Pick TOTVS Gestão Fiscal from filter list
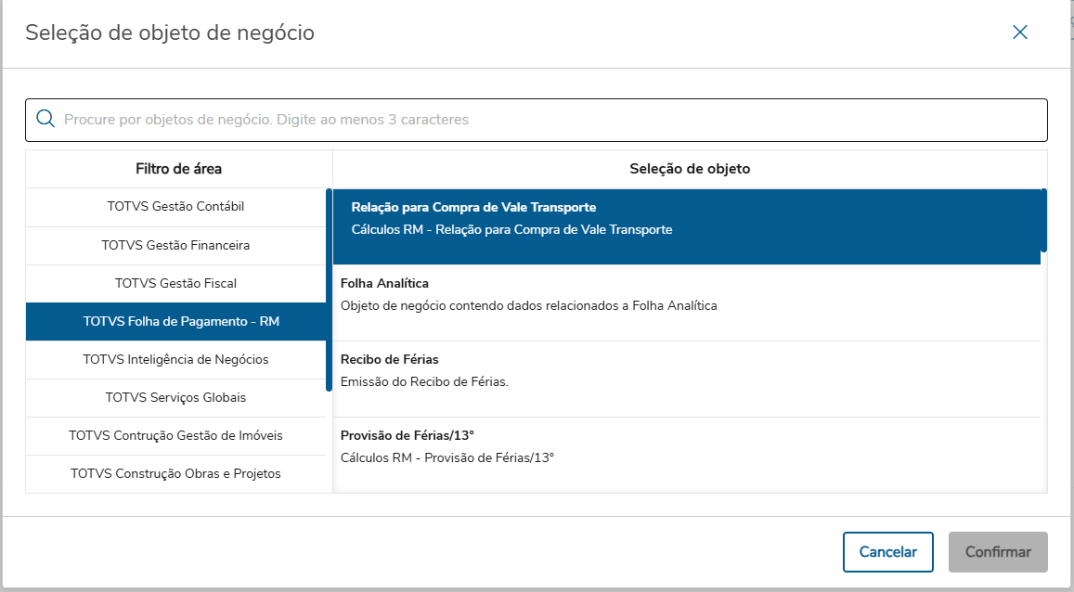Image resolution: width=1074 pixels, height=592 pixels. 175,283
